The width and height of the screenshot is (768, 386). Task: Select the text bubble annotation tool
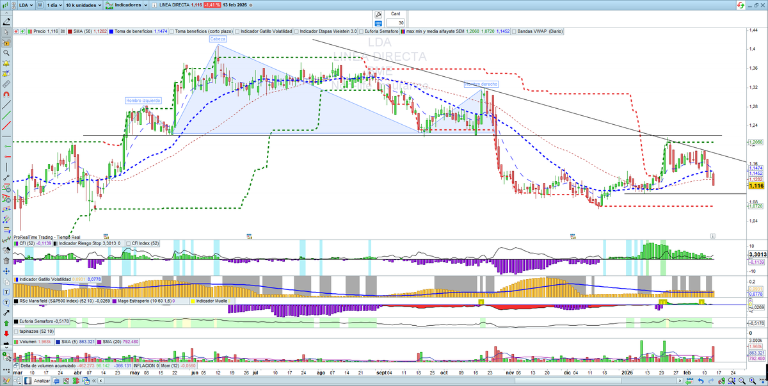(6, 302)
